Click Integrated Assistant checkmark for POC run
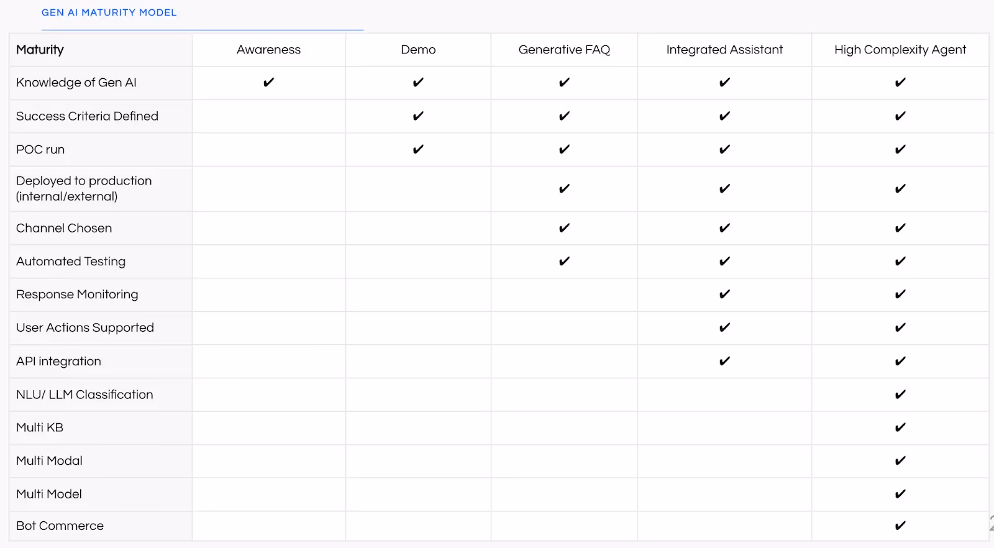The height and width of the screenshot is (548, 994). 724,149
